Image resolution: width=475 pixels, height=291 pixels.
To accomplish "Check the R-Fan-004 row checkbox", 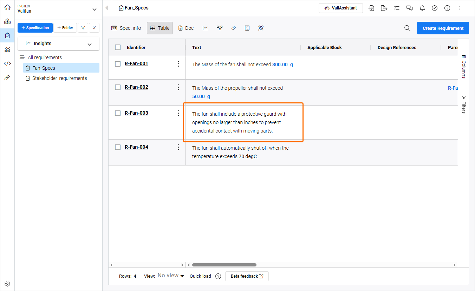I will coord(118,147).
